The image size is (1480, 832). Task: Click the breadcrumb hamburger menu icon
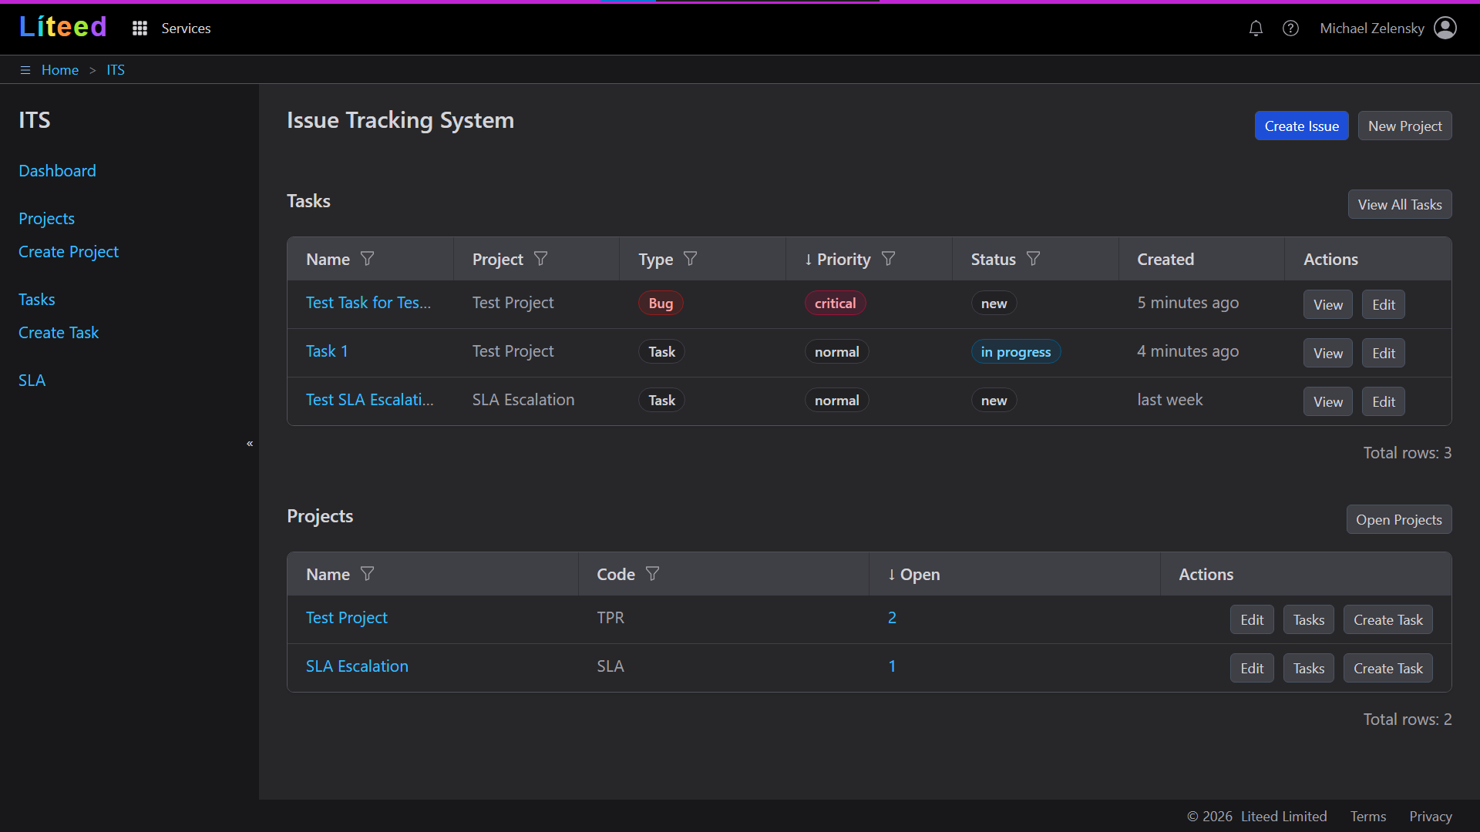[x=25, y=70]
